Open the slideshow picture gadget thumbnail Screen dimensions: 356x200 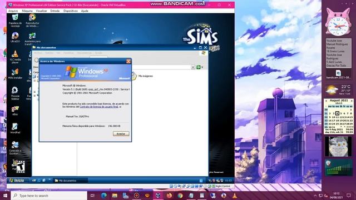coord(338,147)
